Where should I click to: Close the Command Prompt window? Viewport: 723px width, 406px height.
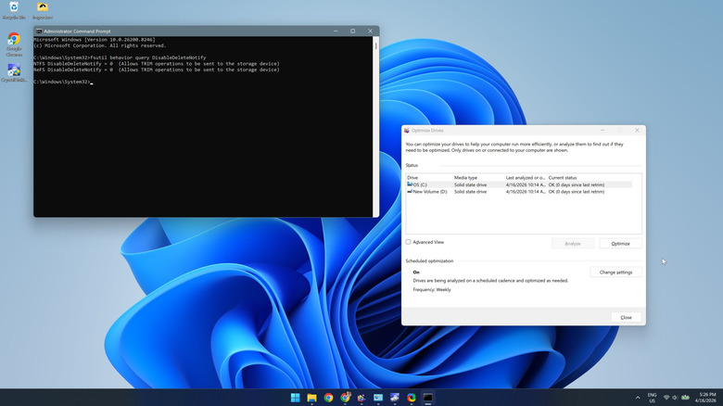(x=370, y=32)
